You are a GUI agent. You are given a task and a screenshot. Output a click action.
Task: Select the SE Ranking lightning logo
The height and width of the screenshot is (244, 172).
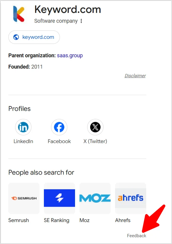(59, 198)
